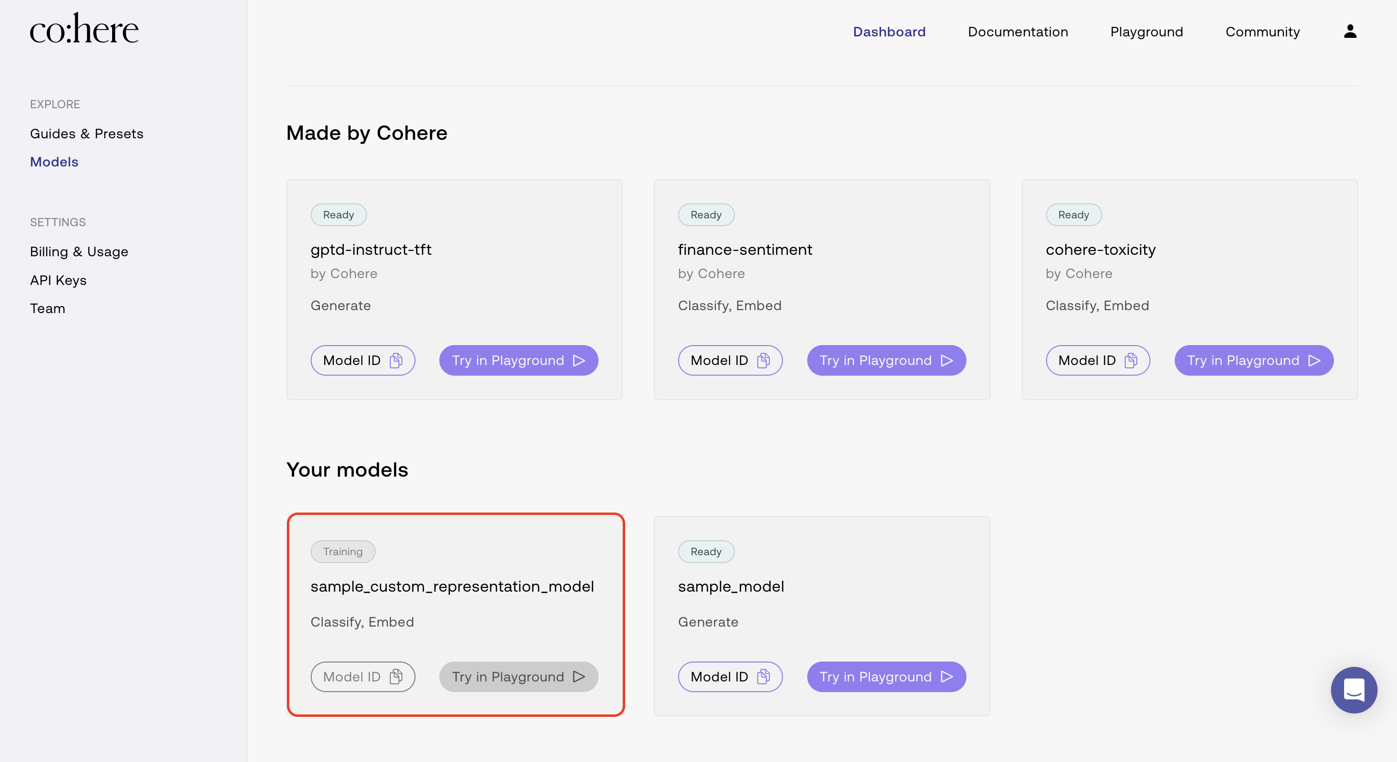Copy sample_model Model ID icon
This screenshot has width=1397, height=762.
(764, 676)
